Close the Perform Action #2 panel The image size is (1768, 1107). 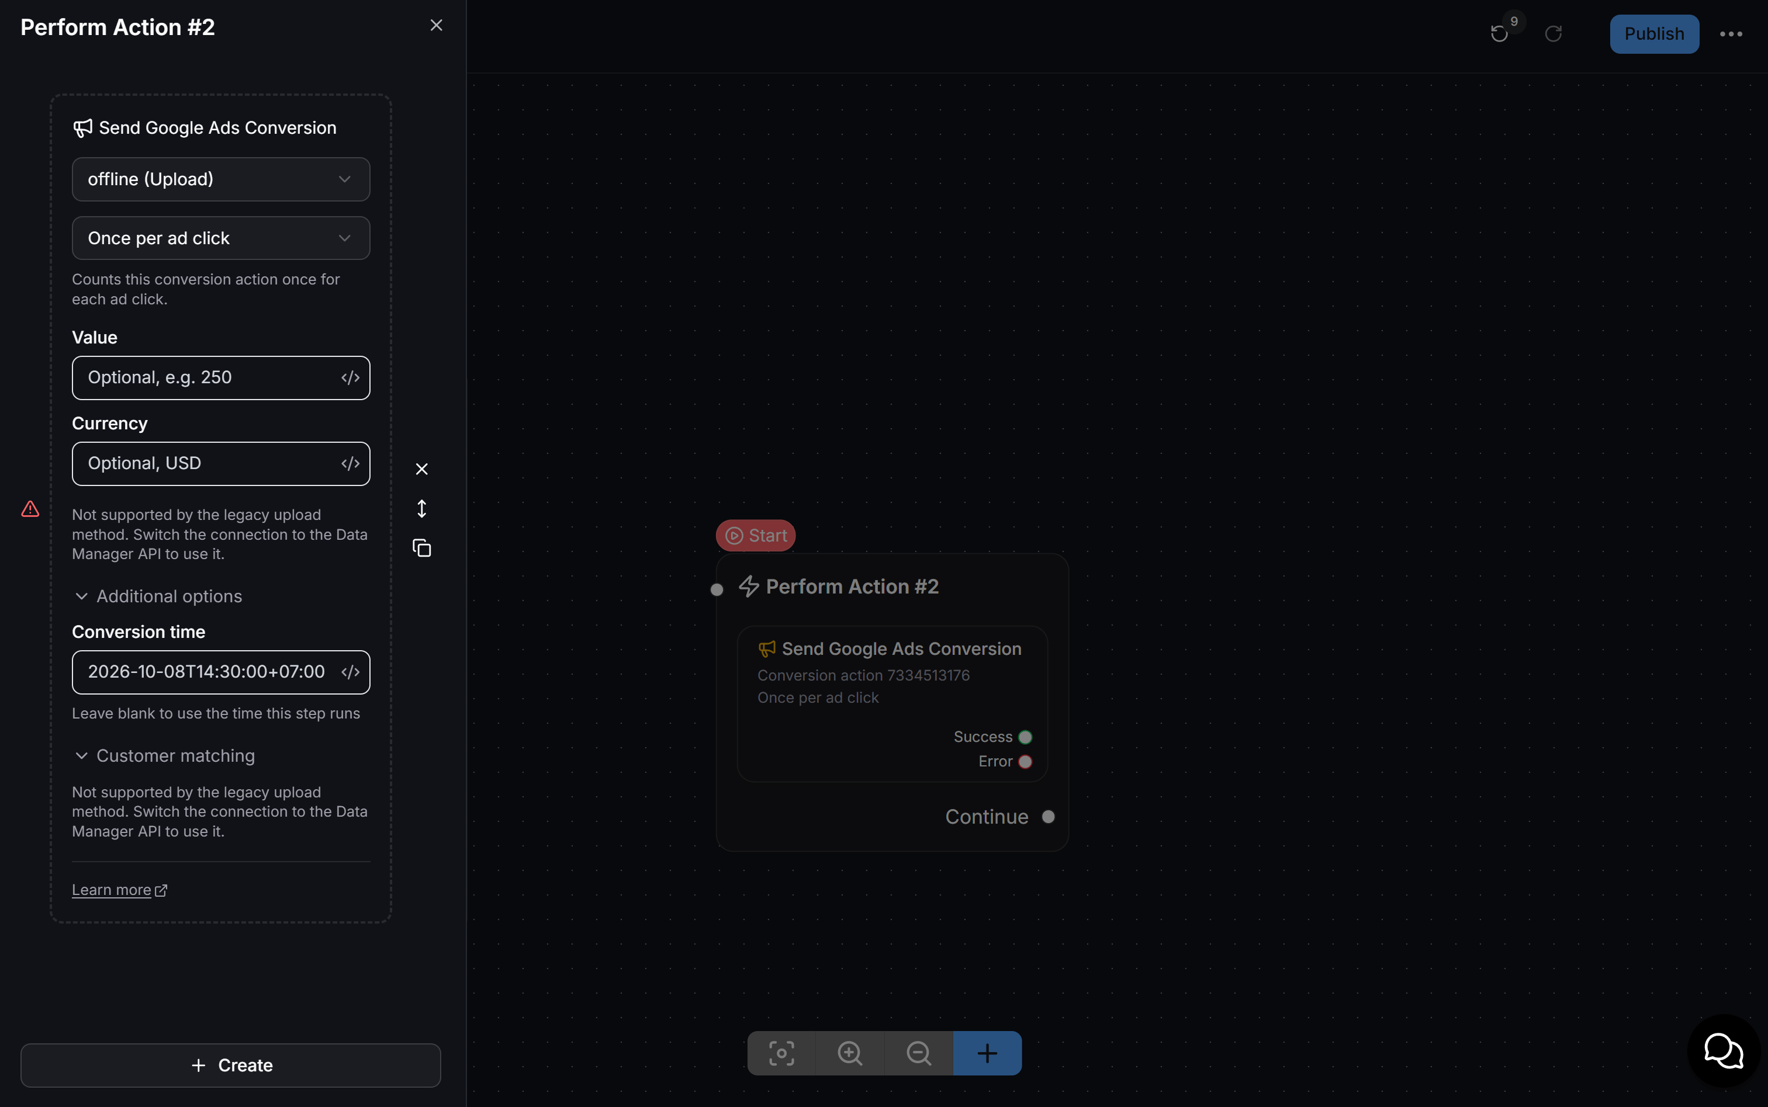click(436, 26)
